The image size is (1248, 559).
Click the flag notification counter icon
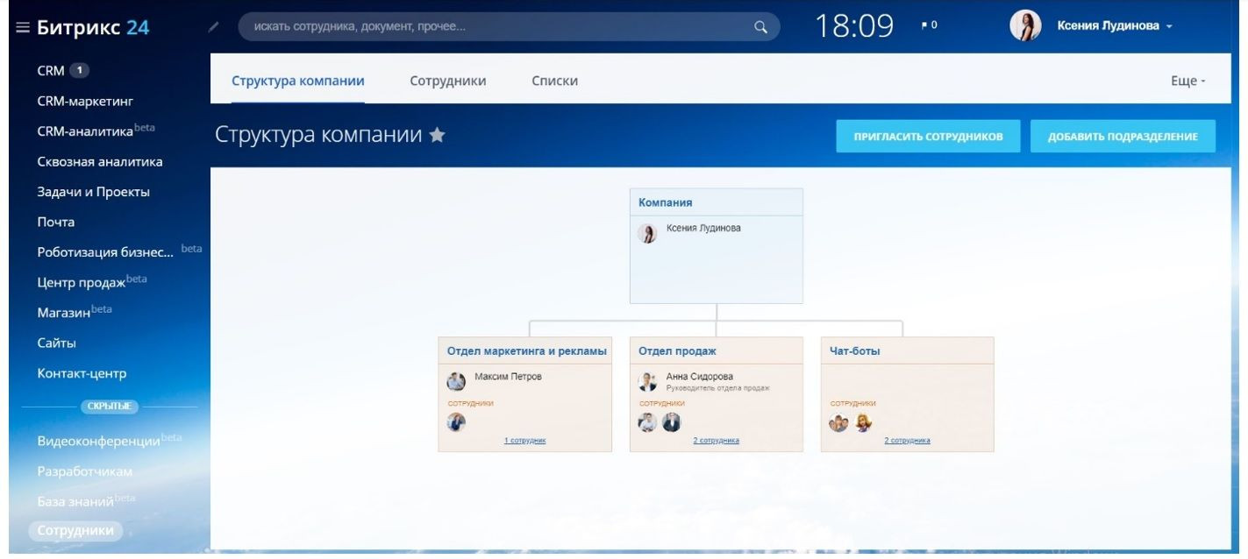pyautogui.click(x=930, y=26)
